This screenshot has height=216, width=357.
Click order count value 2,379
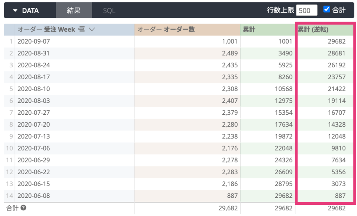[230, 112]
